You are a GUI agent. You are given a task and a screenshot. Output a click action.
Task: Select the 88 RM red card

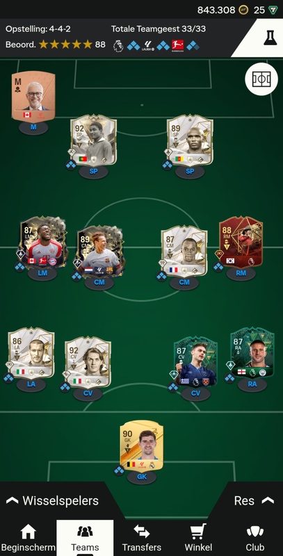click(x=241, y=242)
